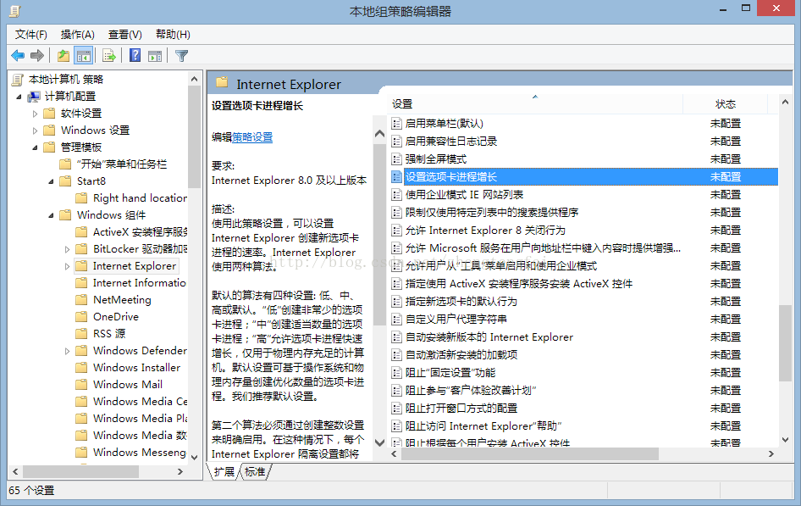Click the policy icon next to 强制全屏模式

(396, 159)
